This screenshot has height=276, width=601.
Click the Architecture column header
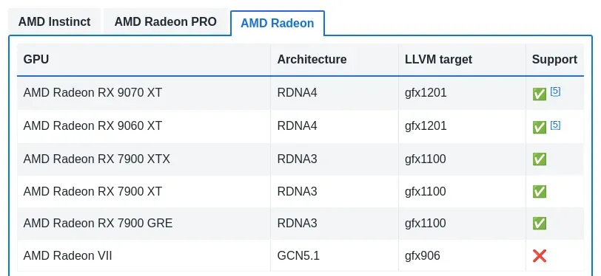[335, 60]
